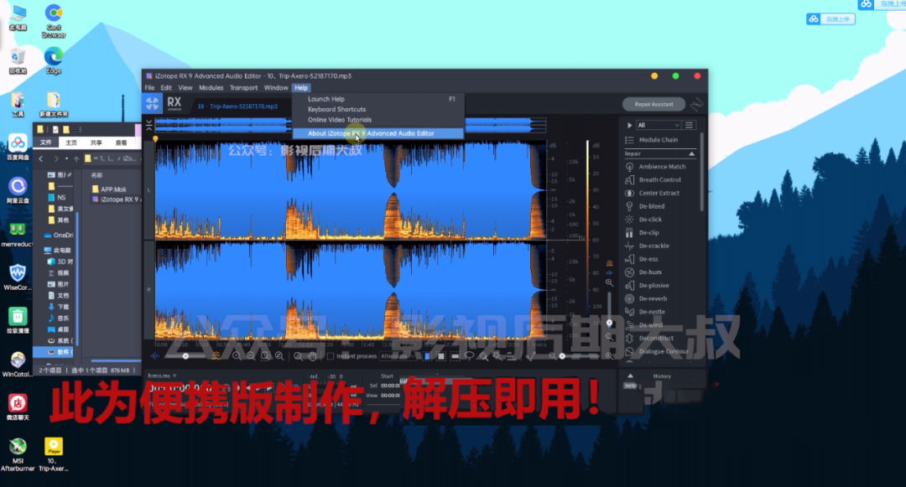Image resolution: width=906 pixels, height=487 pixels.
Task: Open the All module filter dropdown
Action: pos(659,125)
